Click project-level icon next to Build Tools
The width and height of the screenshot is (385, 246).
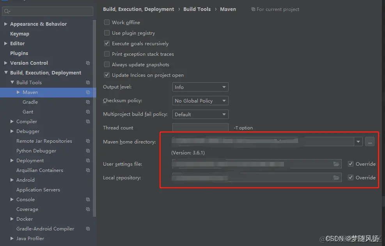click(x=88, y=83)
